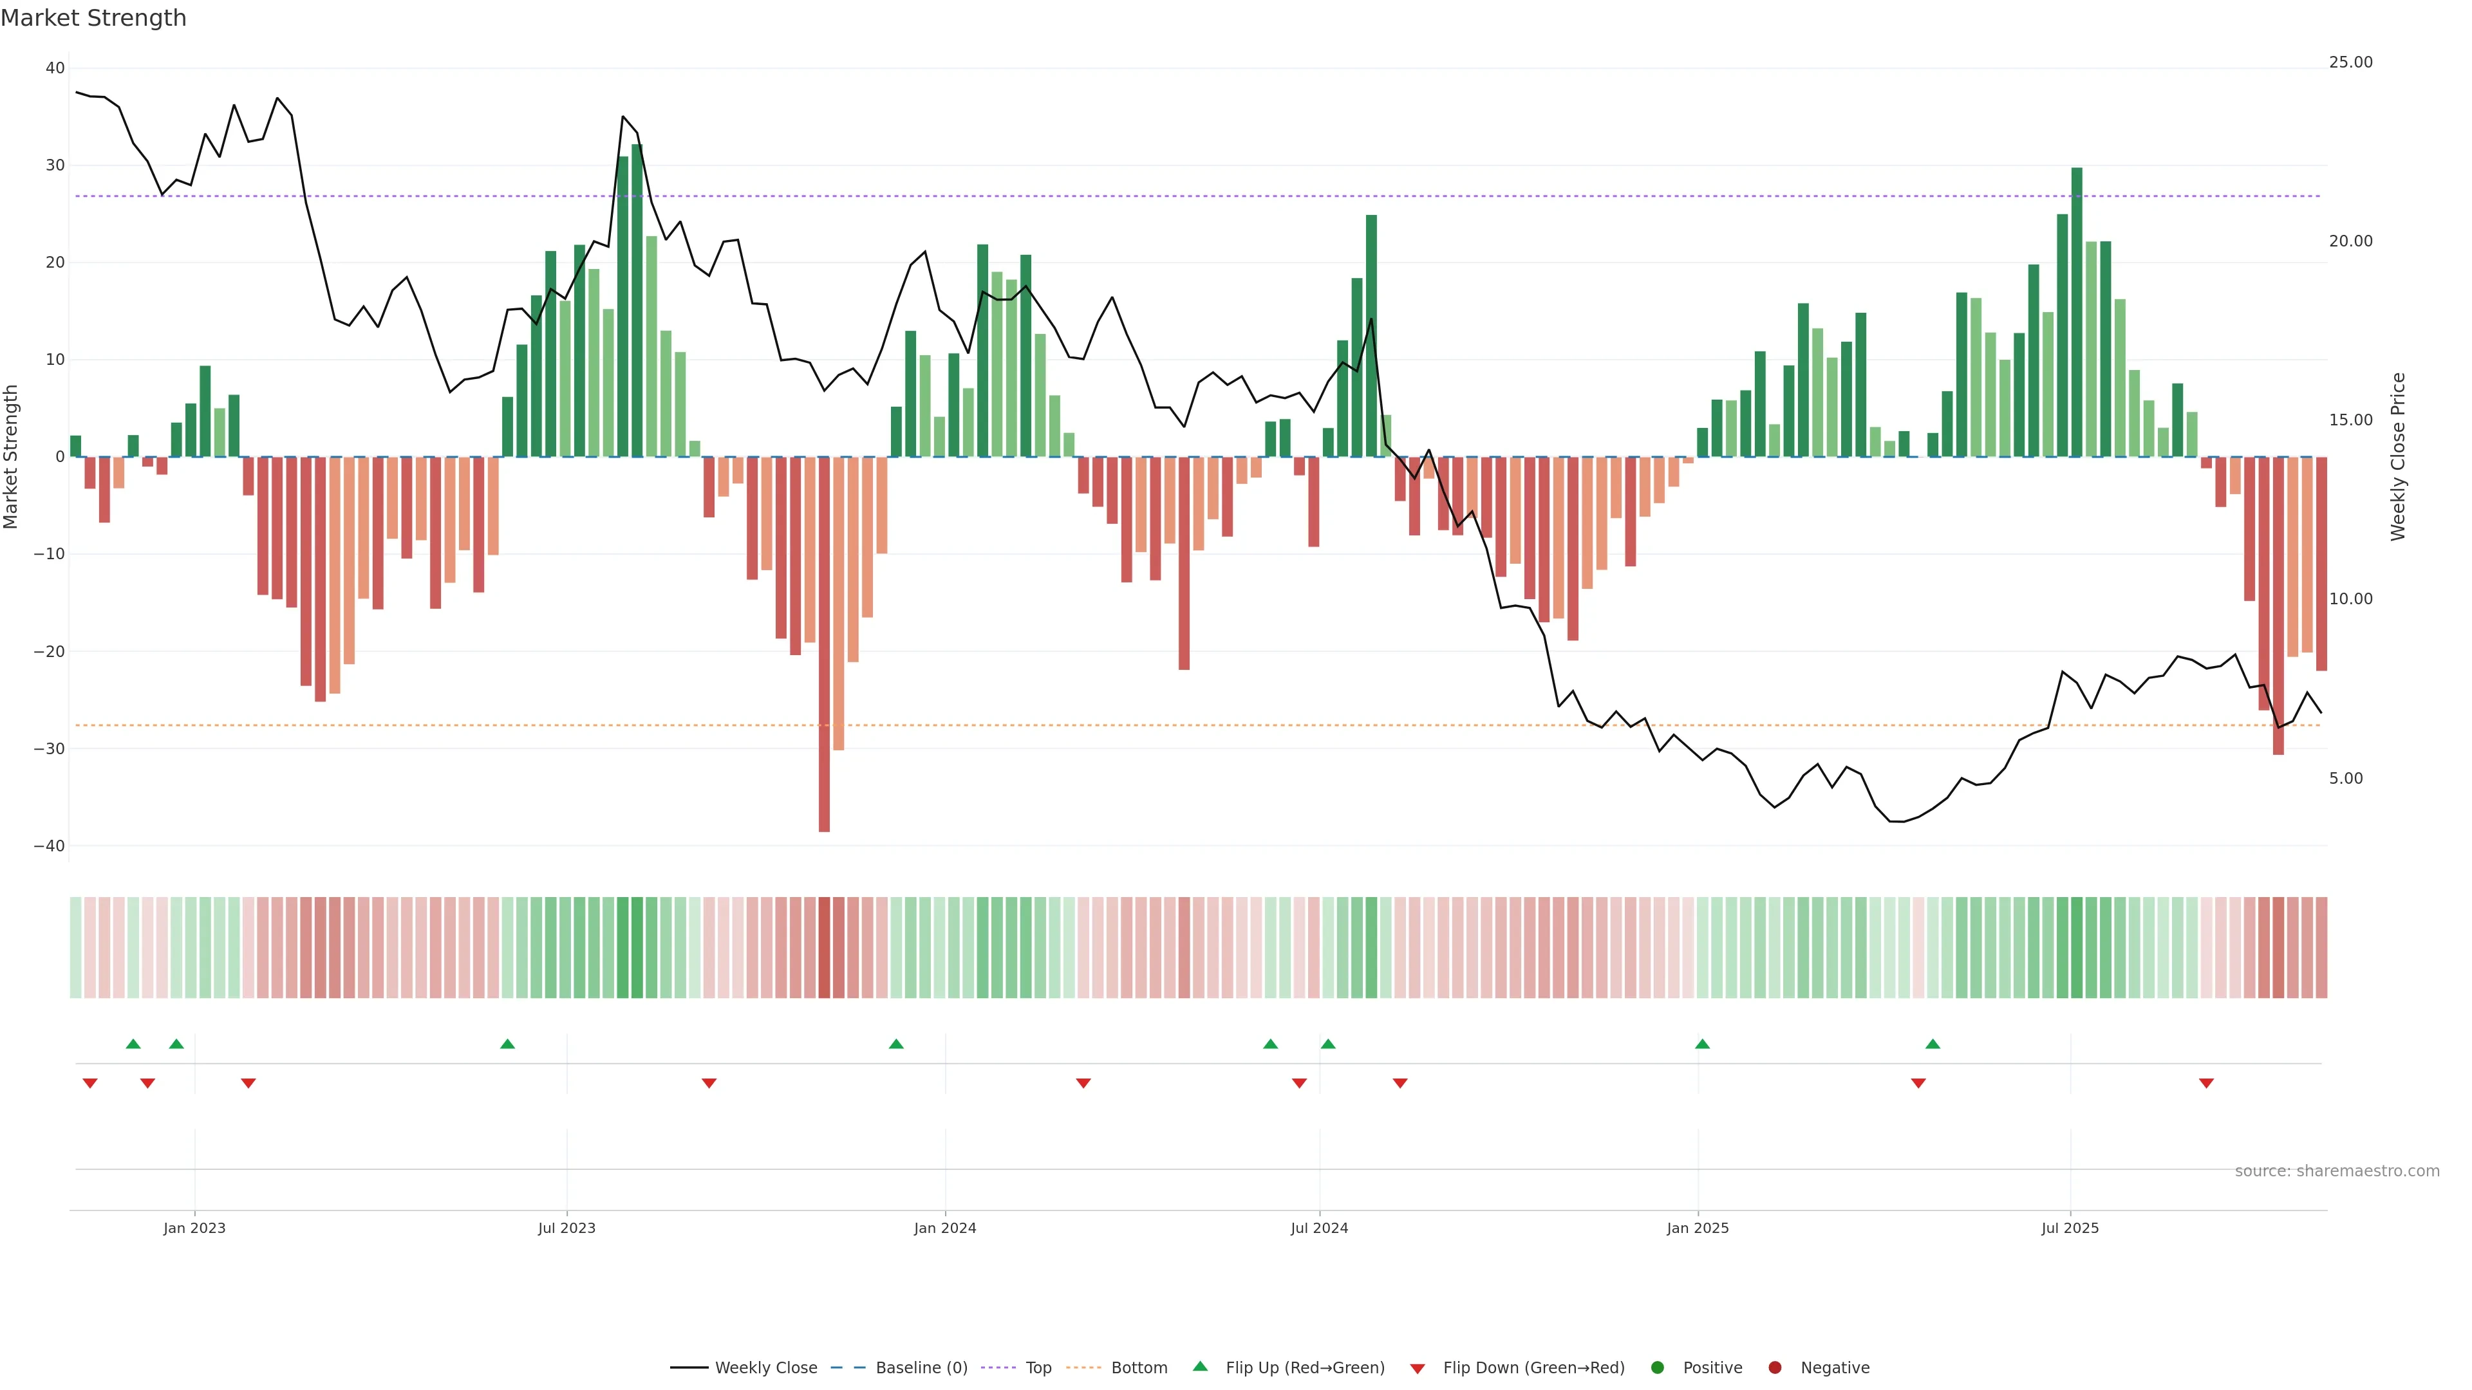Viewport: 2472px width, 1390px height.
Task: Open the source: sharemaestro.com link
Action: point(2337,1171)
